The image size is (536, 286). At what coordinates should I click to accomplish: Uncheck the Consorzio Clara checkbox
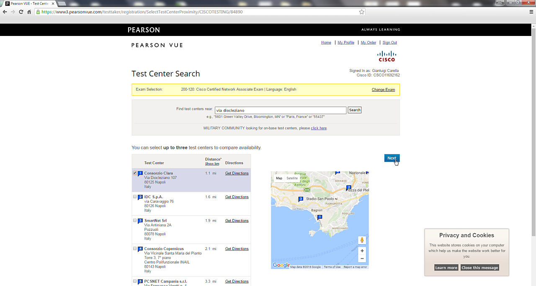(x=135, y=173)
